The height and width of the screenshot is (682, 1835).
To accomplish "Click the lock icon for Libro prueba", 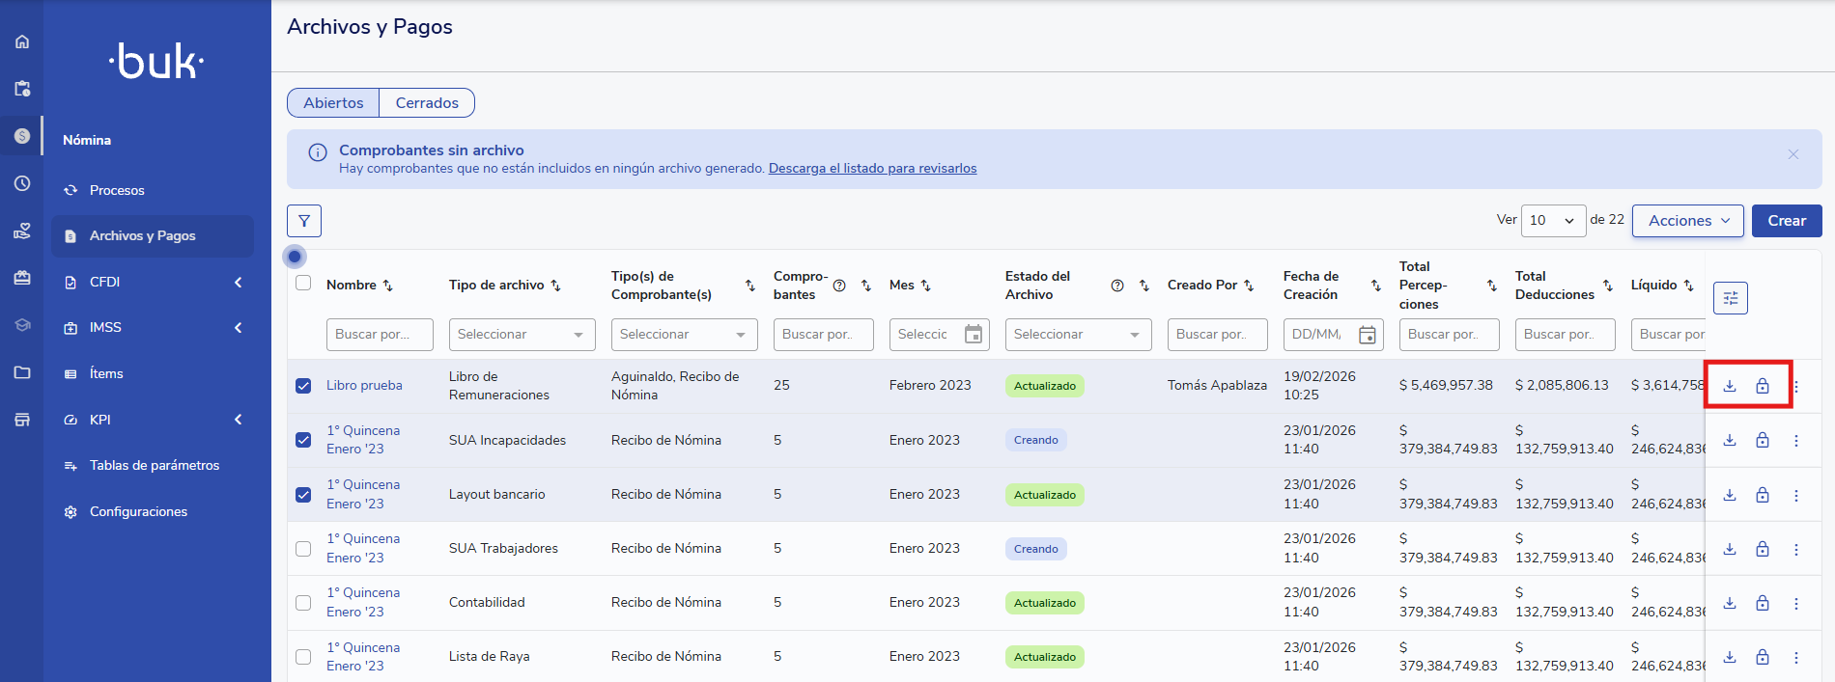I will 1763,386.
